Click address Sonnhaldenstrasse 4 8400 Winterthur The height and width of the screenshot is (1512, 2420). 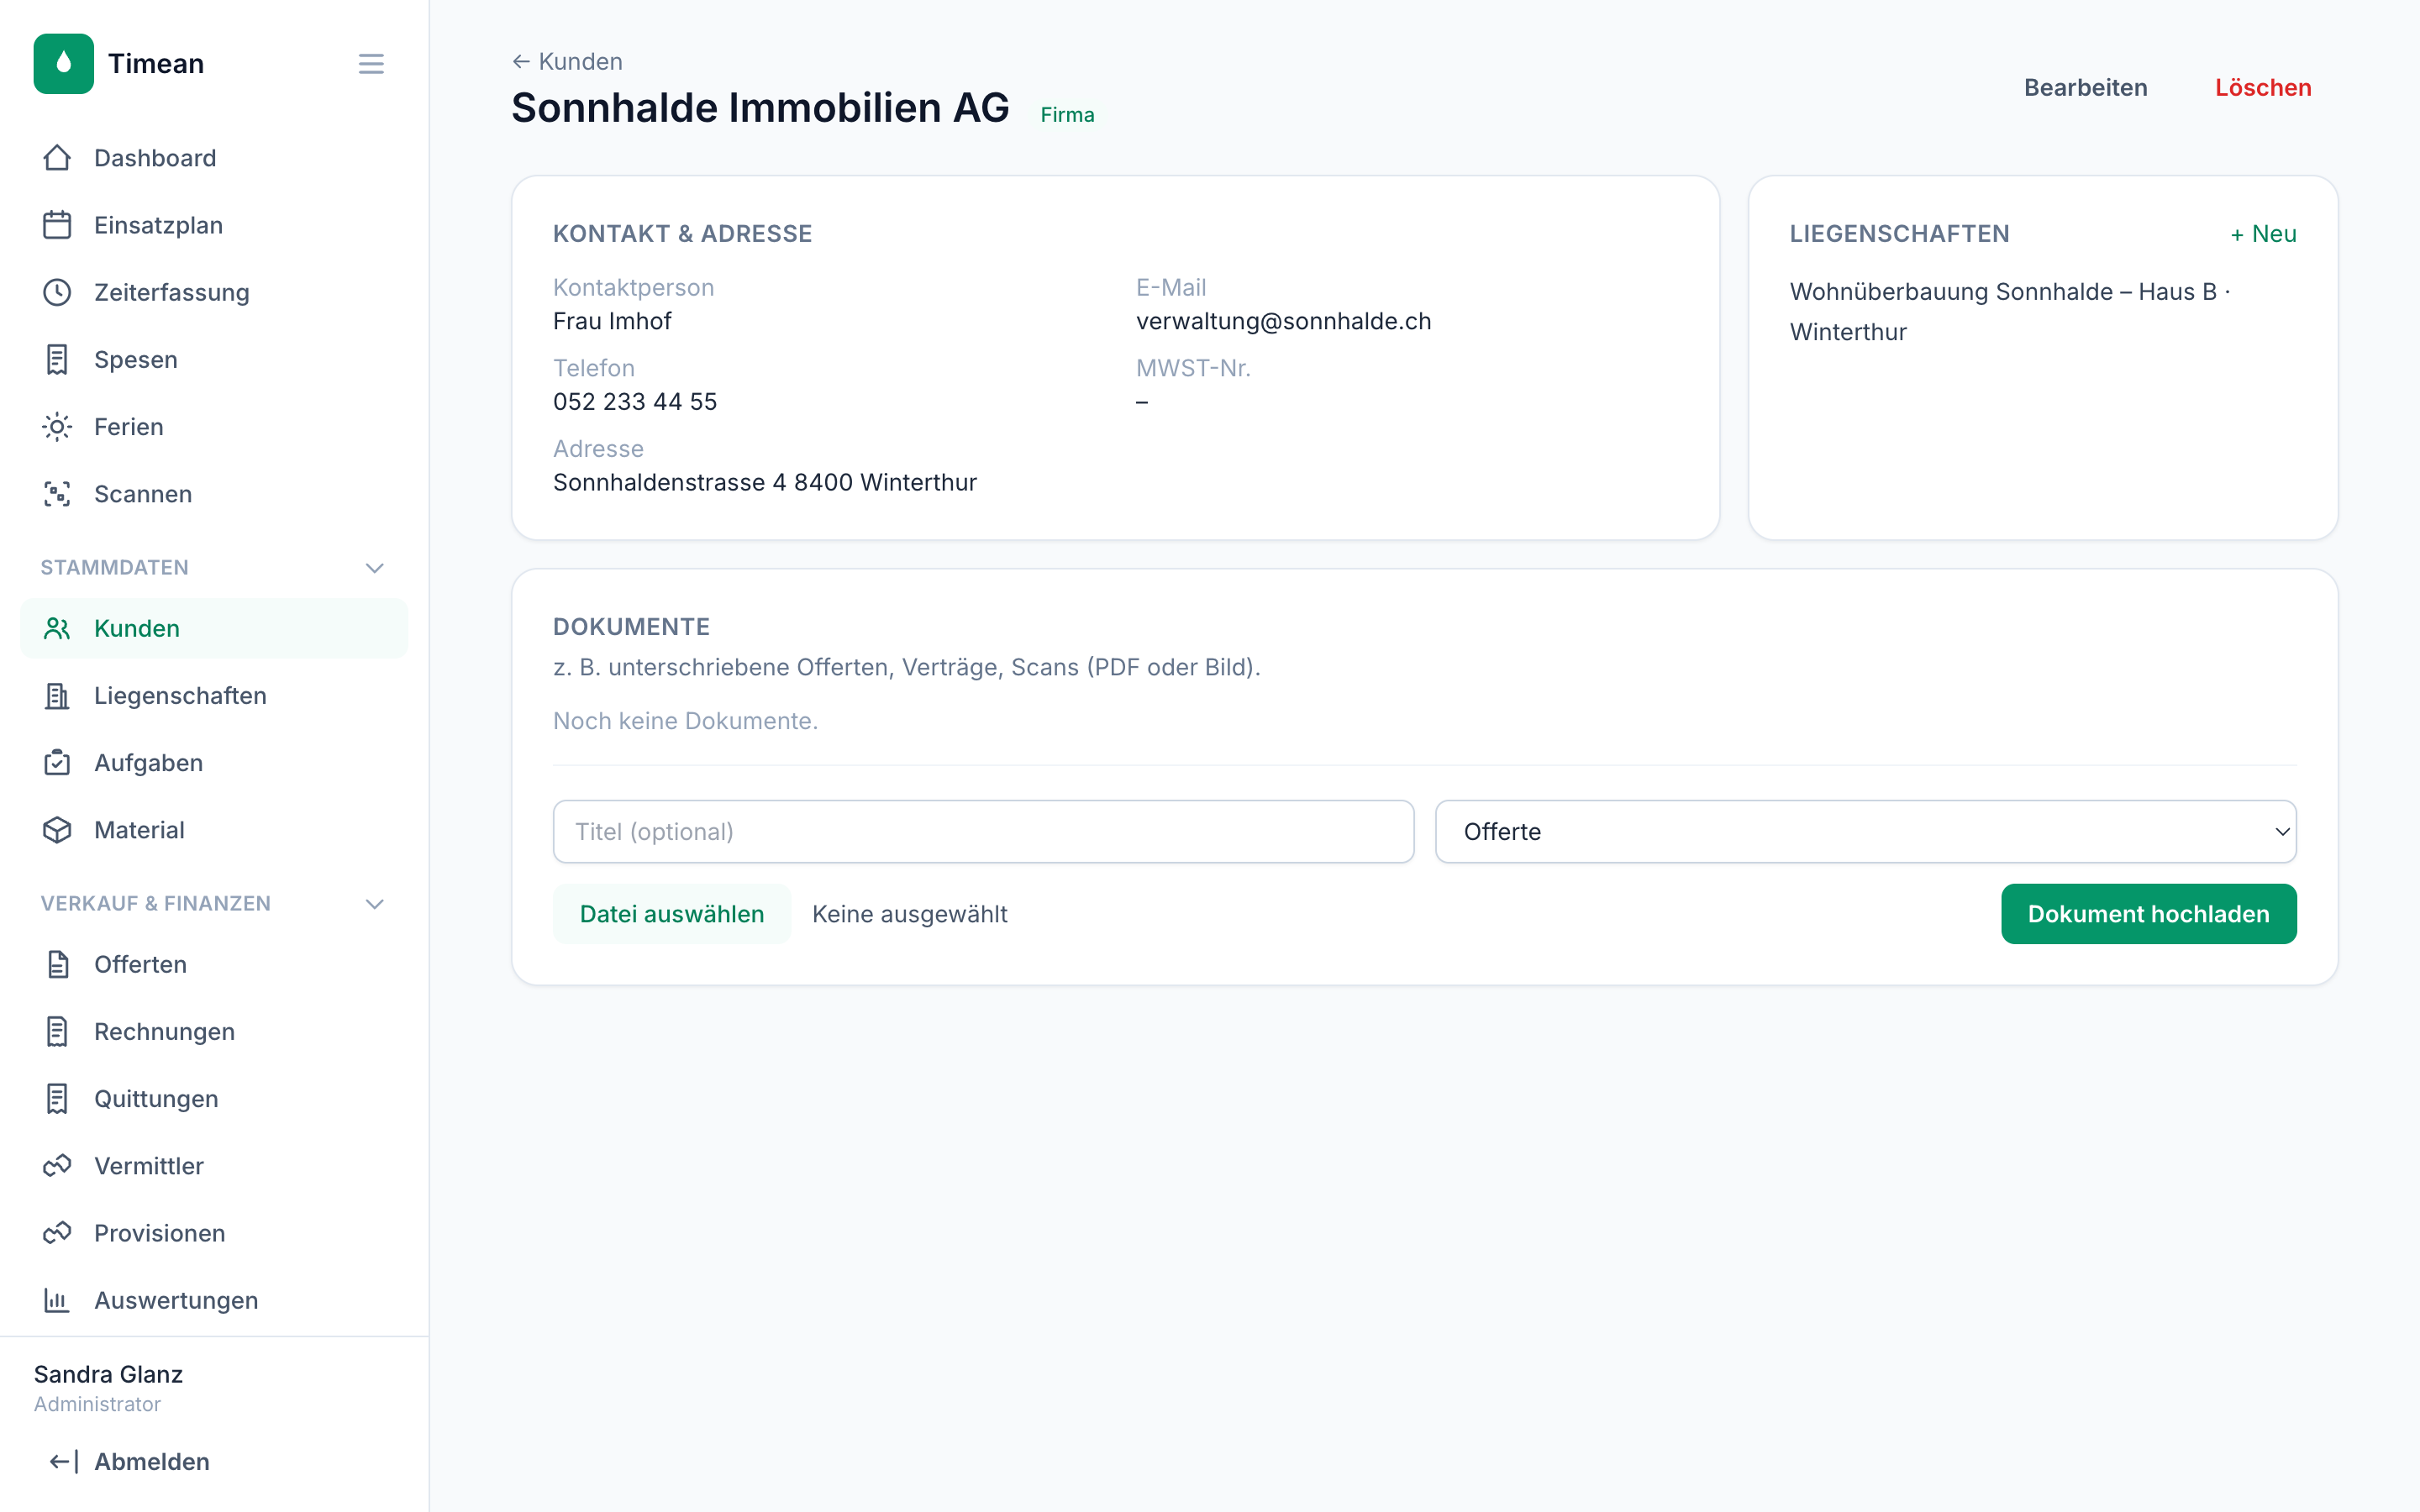pyautogui.click(x=765, y=483)
